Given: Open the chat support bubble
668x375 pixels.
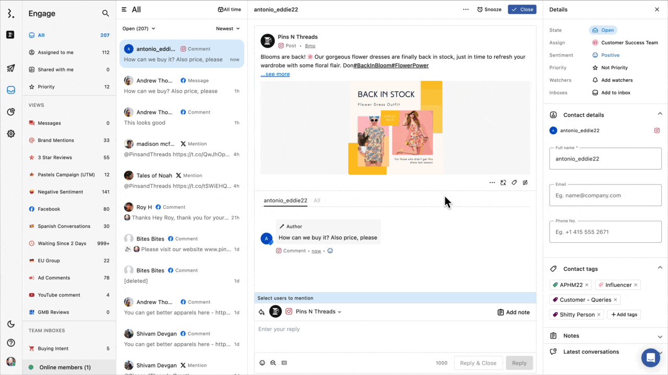Looking at the screenshot, I should coord(650,358).
